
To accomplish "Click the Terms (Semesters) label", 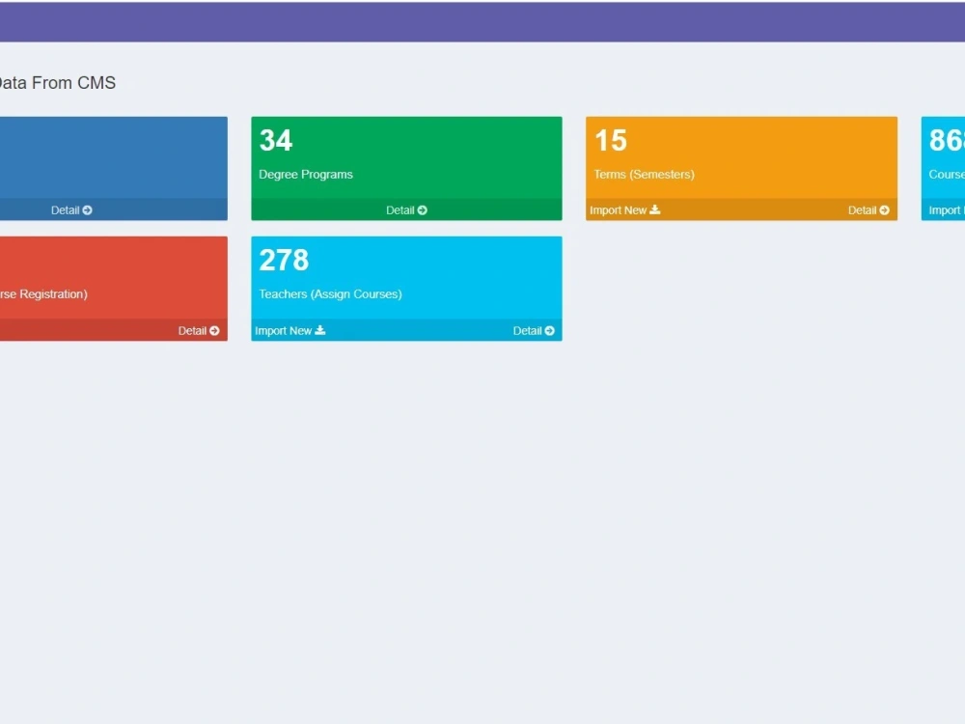I will [x=644, y=174].
